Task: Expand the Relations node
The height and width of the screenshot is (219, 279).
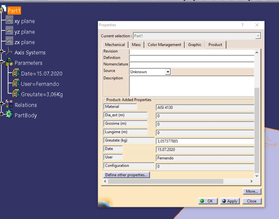Action: tap(2, 104)
